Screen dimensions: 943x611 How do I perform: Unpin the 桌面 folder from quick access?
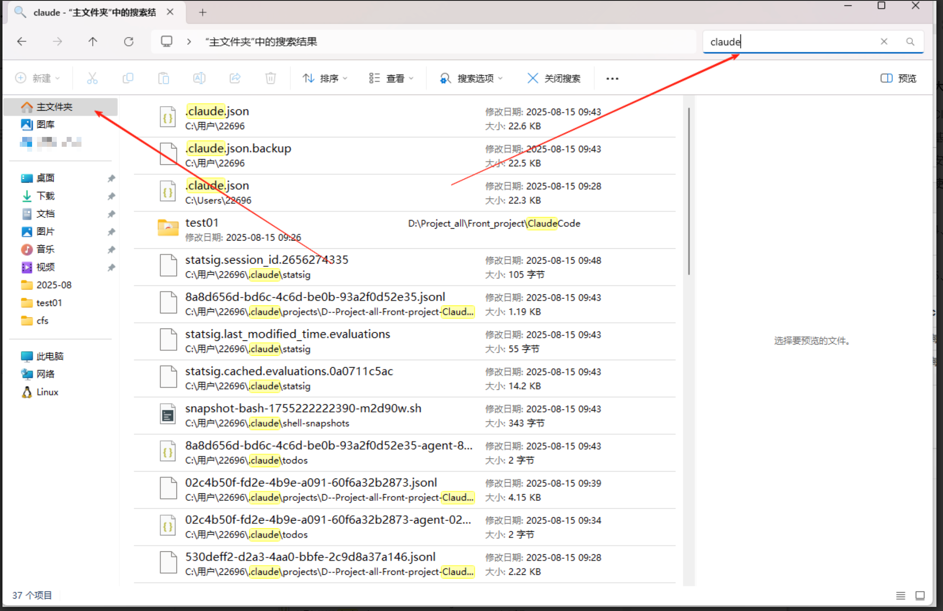point(111,178)
